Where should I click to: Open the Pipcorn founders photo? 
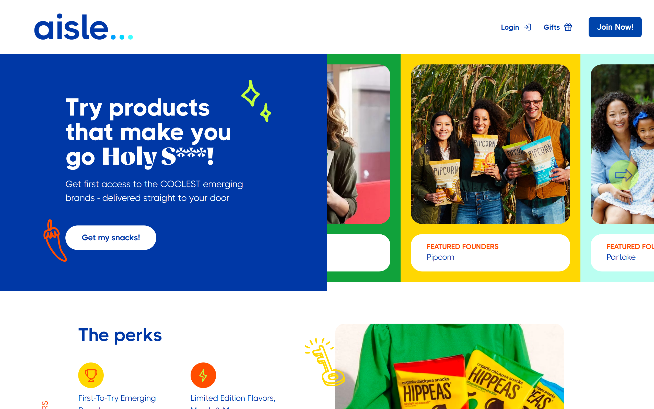click(x=490, y=144)
